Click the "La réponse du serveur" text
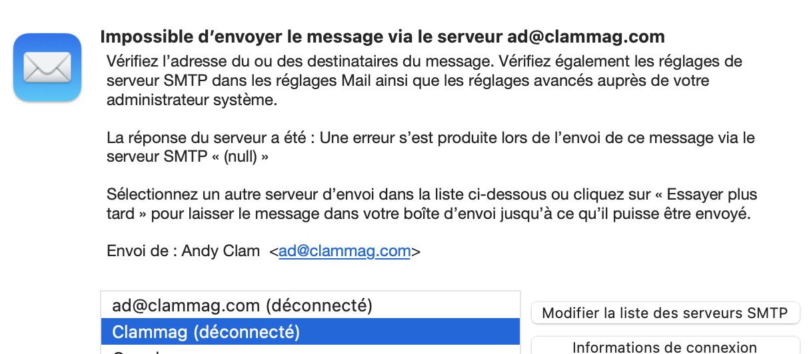This screenshot has height=354, width=809. pyautogui.click(x=211, y=138)
